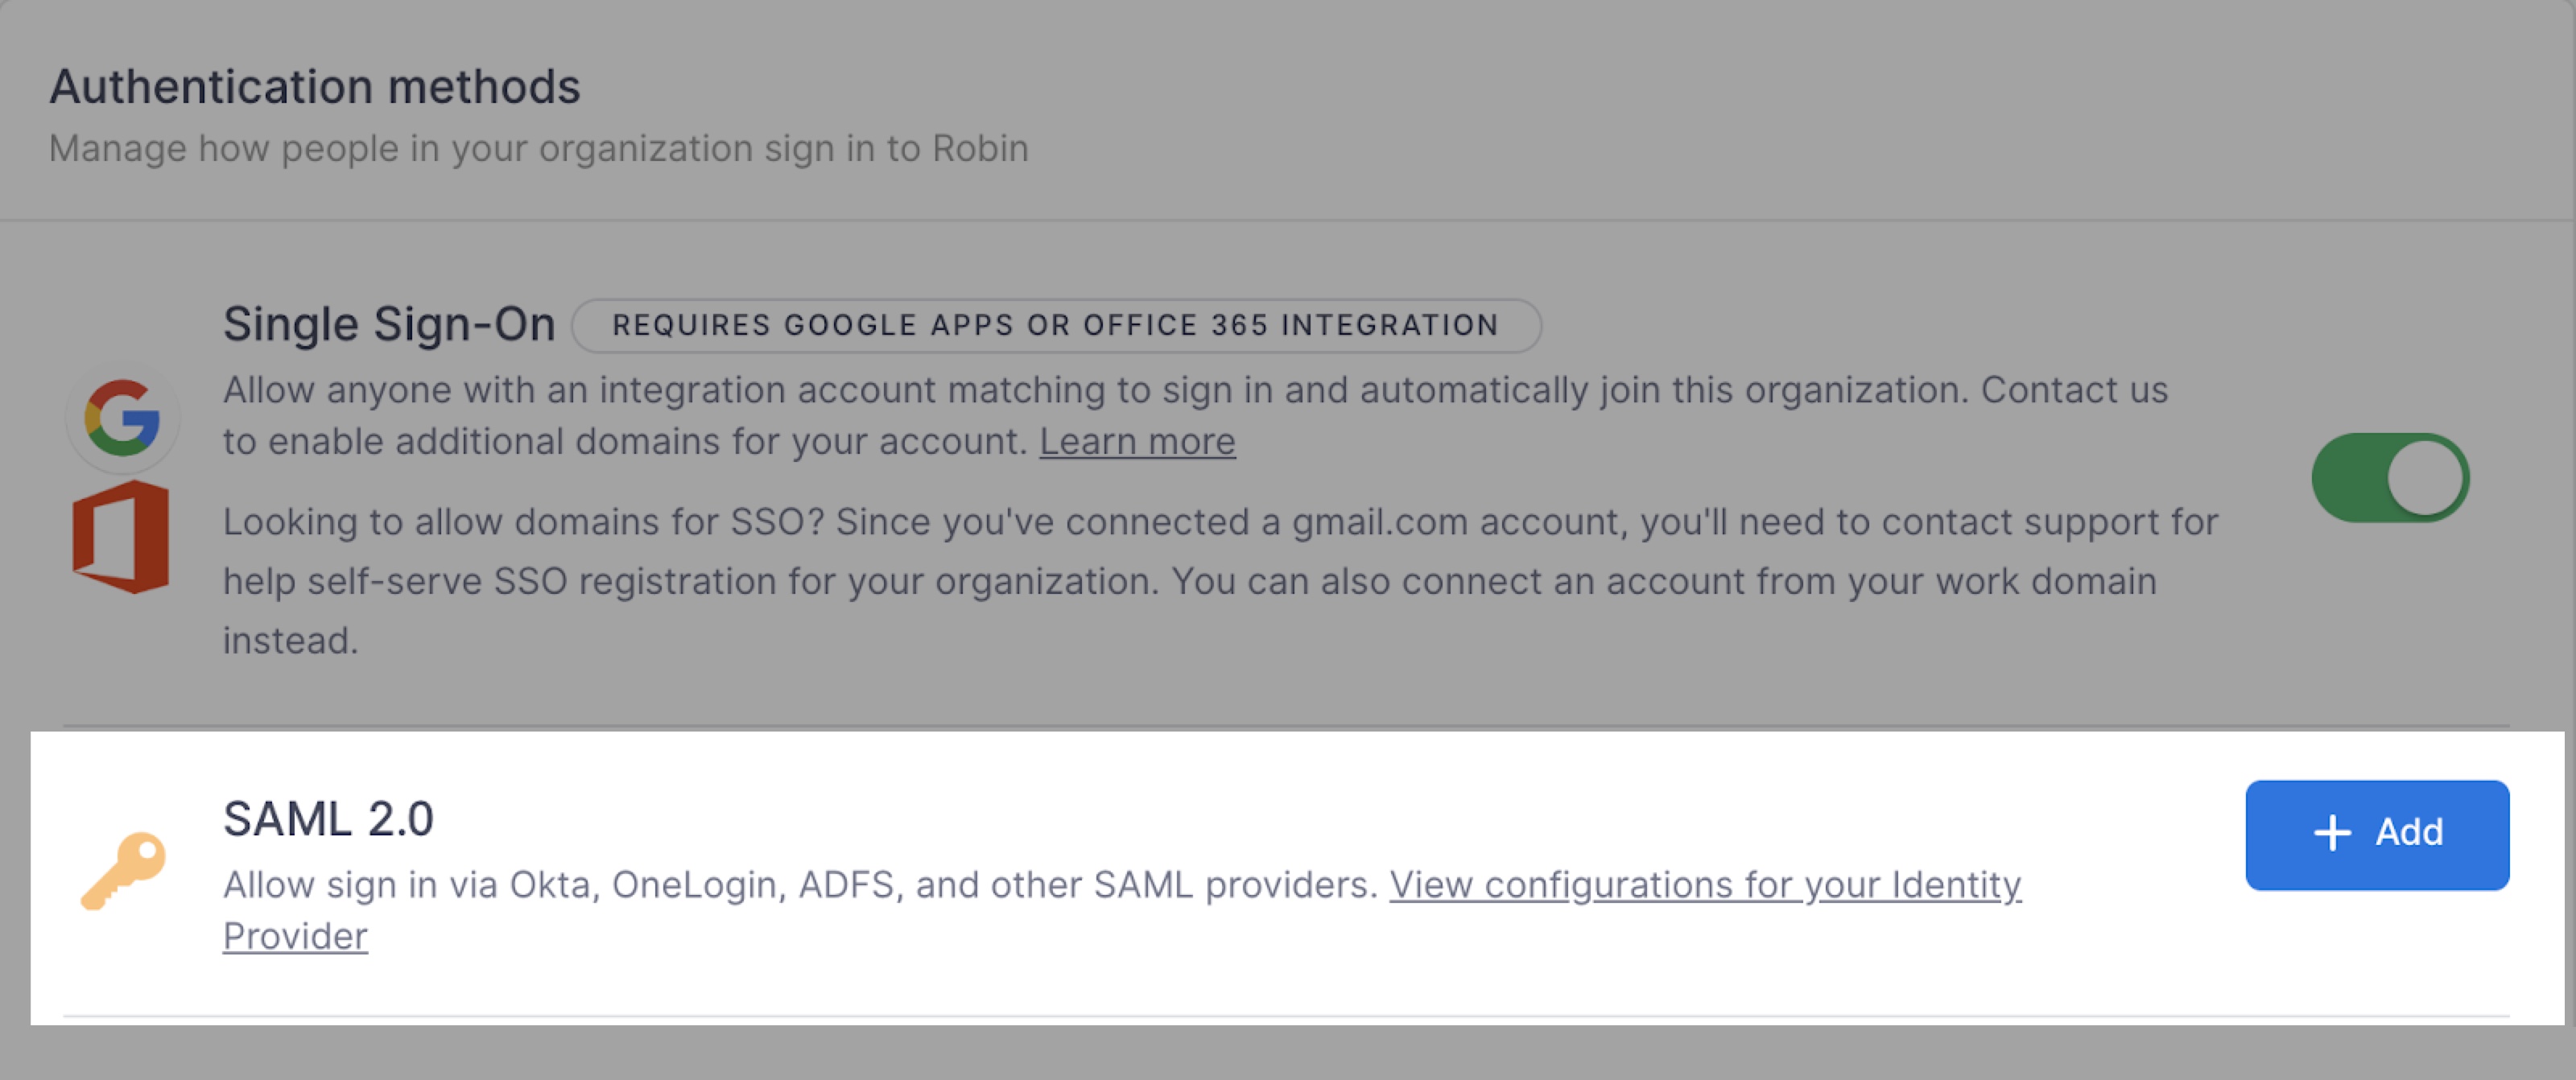Click the word instead ending SSO paragraph
Image resolution: width=2576 pixels, height=1080 pixels.
[x=290, y=641]
